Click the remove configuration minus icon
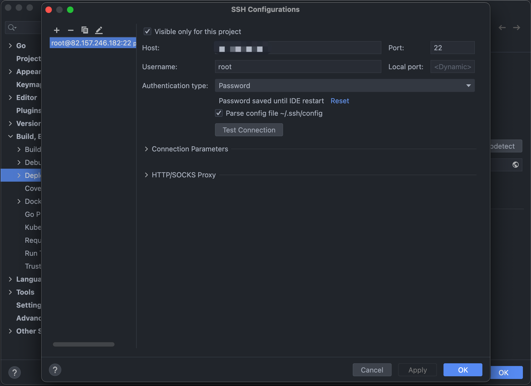The image size is (531, 386). click(71, 30)
